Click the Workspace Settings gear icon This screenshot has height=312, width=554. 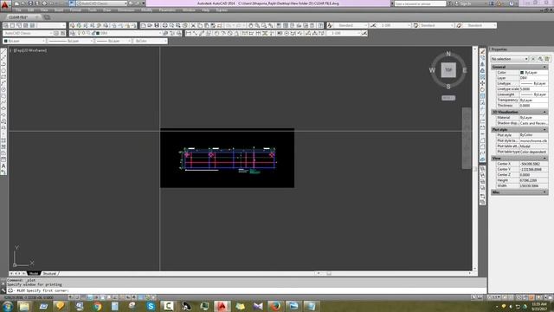56,33
